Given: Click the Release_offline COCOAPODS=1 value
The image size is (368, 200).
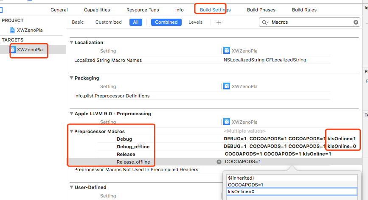Looking at the screenshot, I should 243,161.
